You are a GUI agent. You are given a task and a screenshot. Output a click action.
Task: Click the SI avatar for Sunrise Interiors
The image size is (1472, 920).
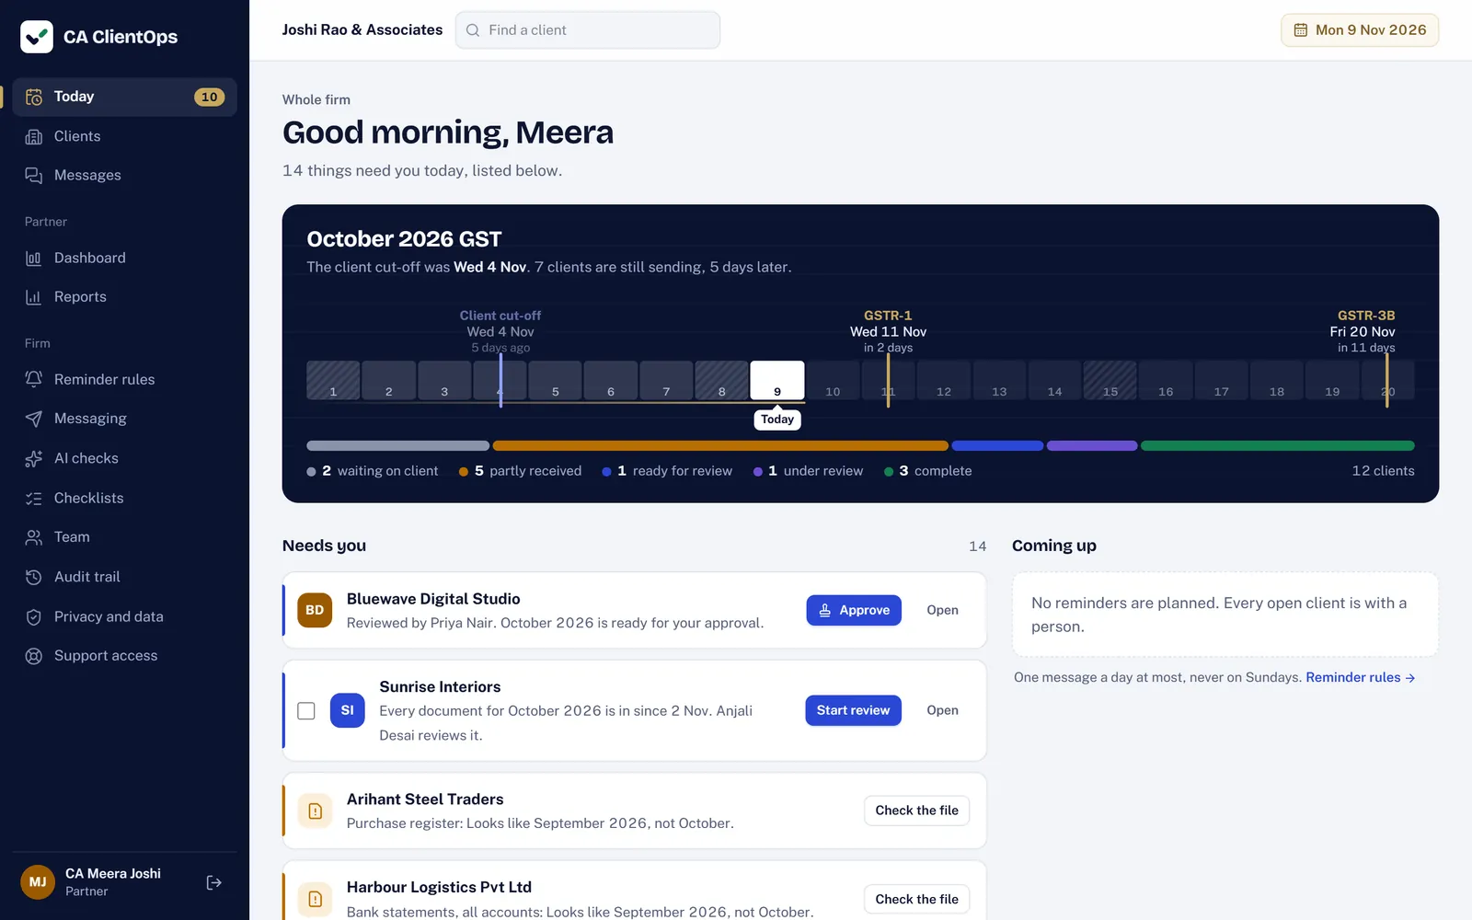(x=347, y=710)
